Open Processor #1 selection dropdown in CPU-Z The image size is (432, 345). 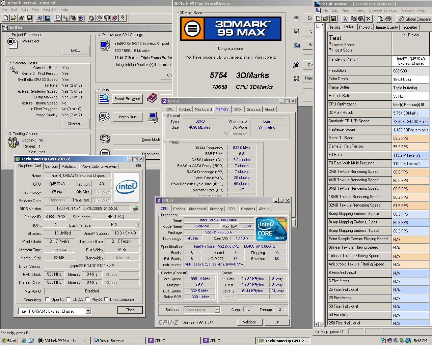point(217,310)
